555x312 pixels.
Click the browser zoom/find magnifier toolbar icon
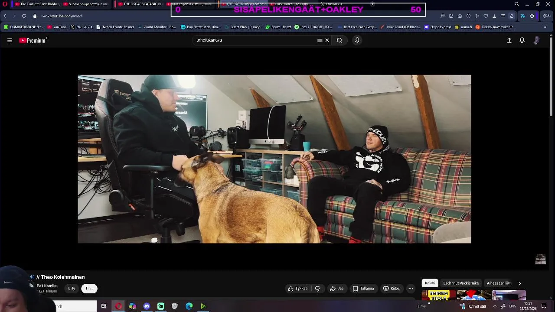point(442,16)
